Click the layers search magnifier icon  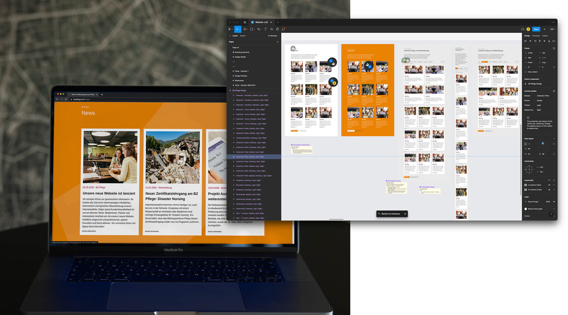click(230, 36)
